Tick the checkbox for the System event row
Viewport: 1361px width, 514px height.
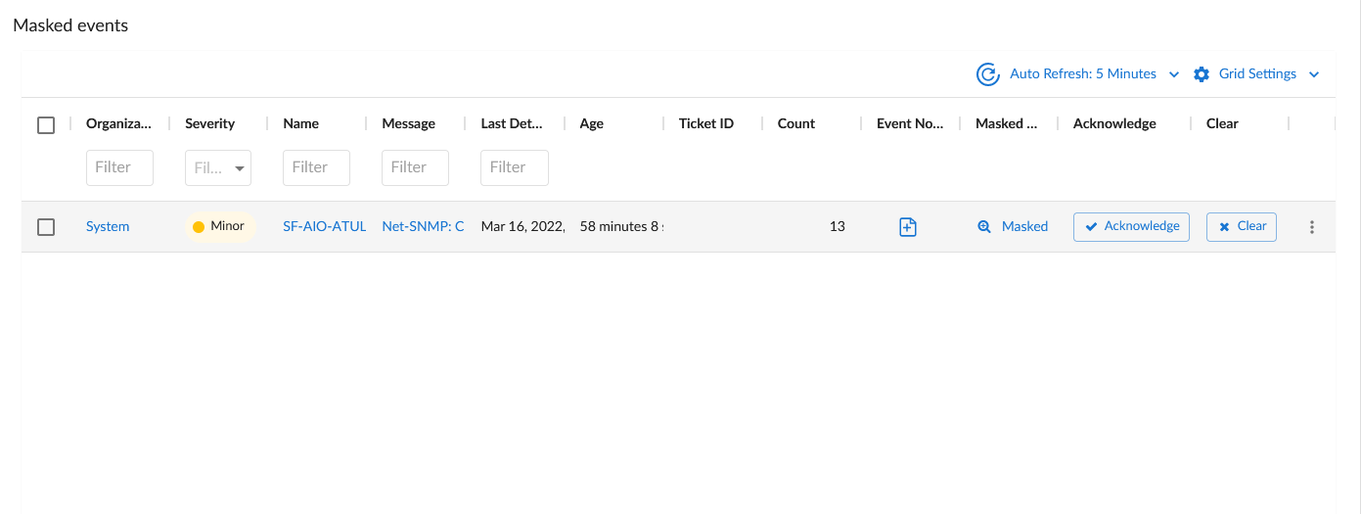point(46,227)
